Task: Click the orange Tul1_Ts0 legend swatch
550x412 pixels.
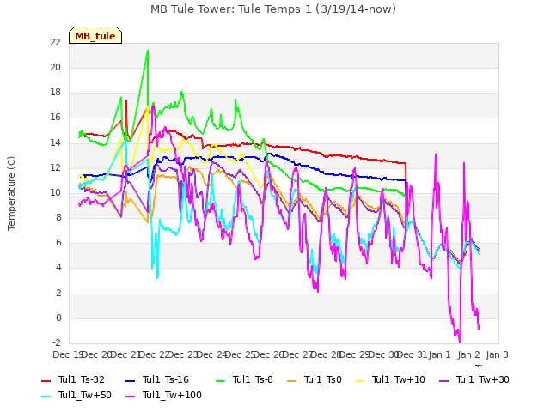Action: pos(291,380)
